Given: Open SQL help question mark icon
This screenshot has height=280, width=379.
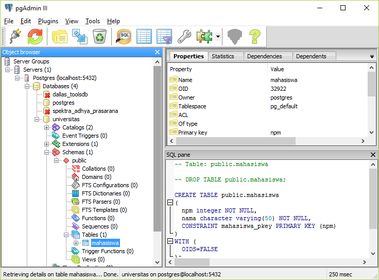Looking at the screenshot, I should click(x=255, y=37).
